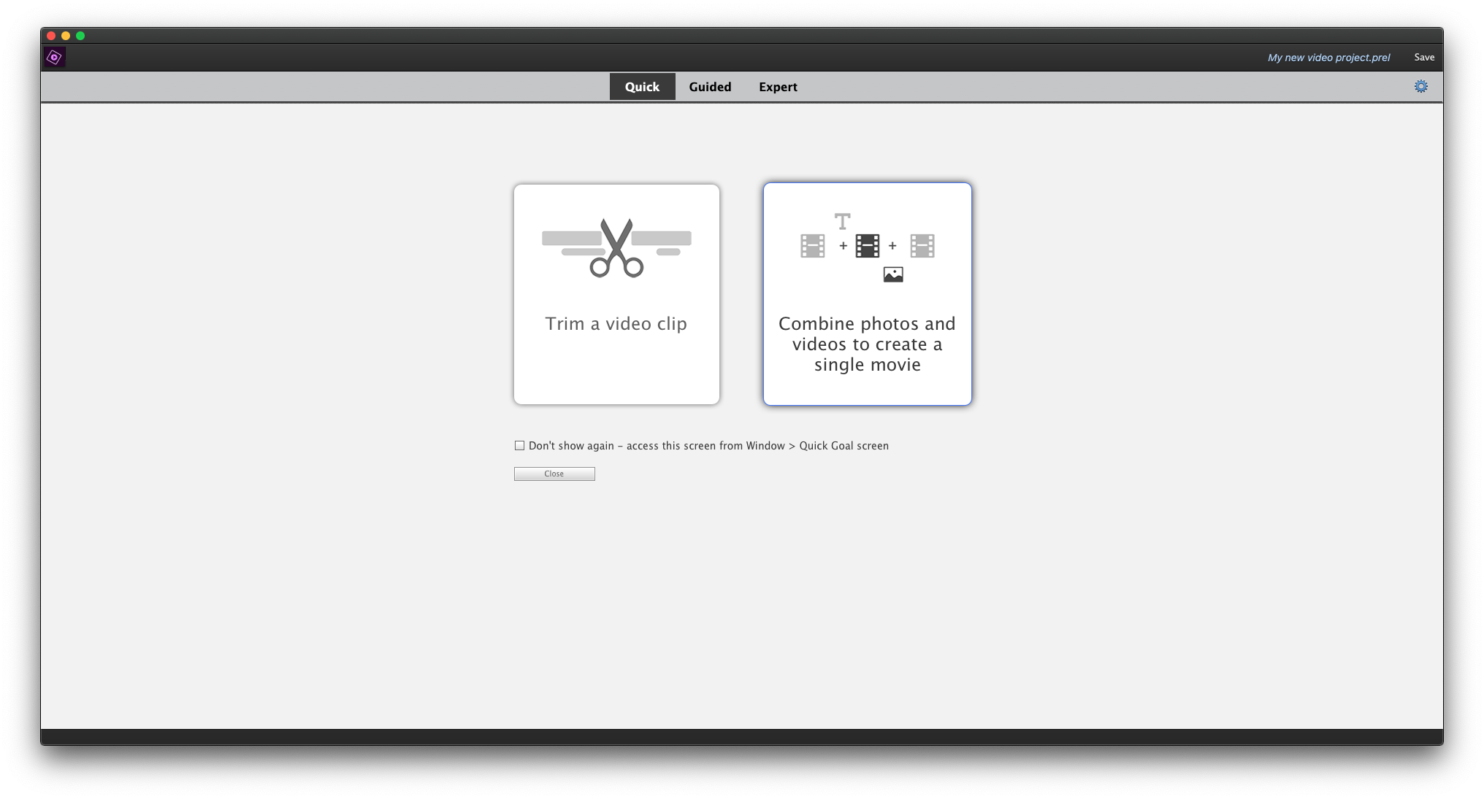Click the yellow macOS minimize button
The width and height of the screenshot is (1484, 799).
click(66, 36)
